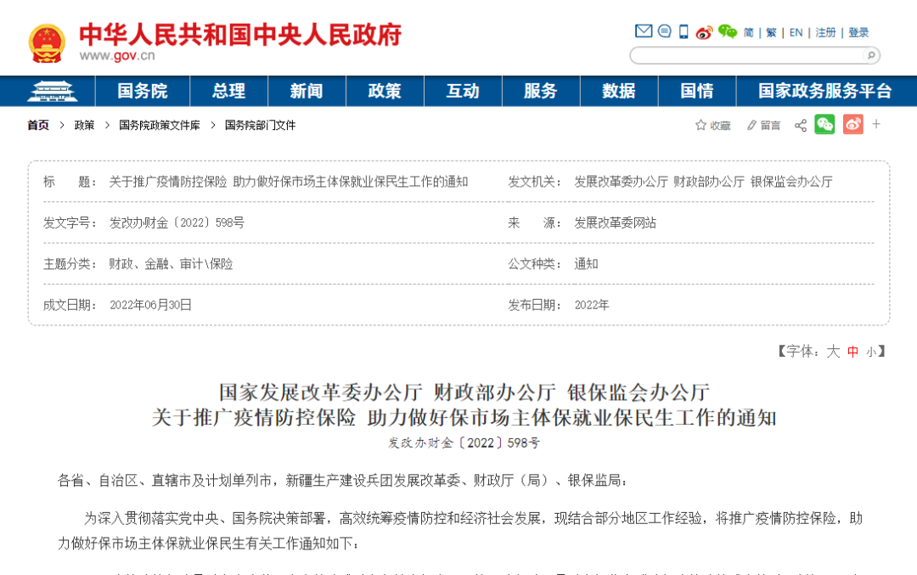
Task: Click the WeChat icon next to Weibo in header
Action: [727, 31]
